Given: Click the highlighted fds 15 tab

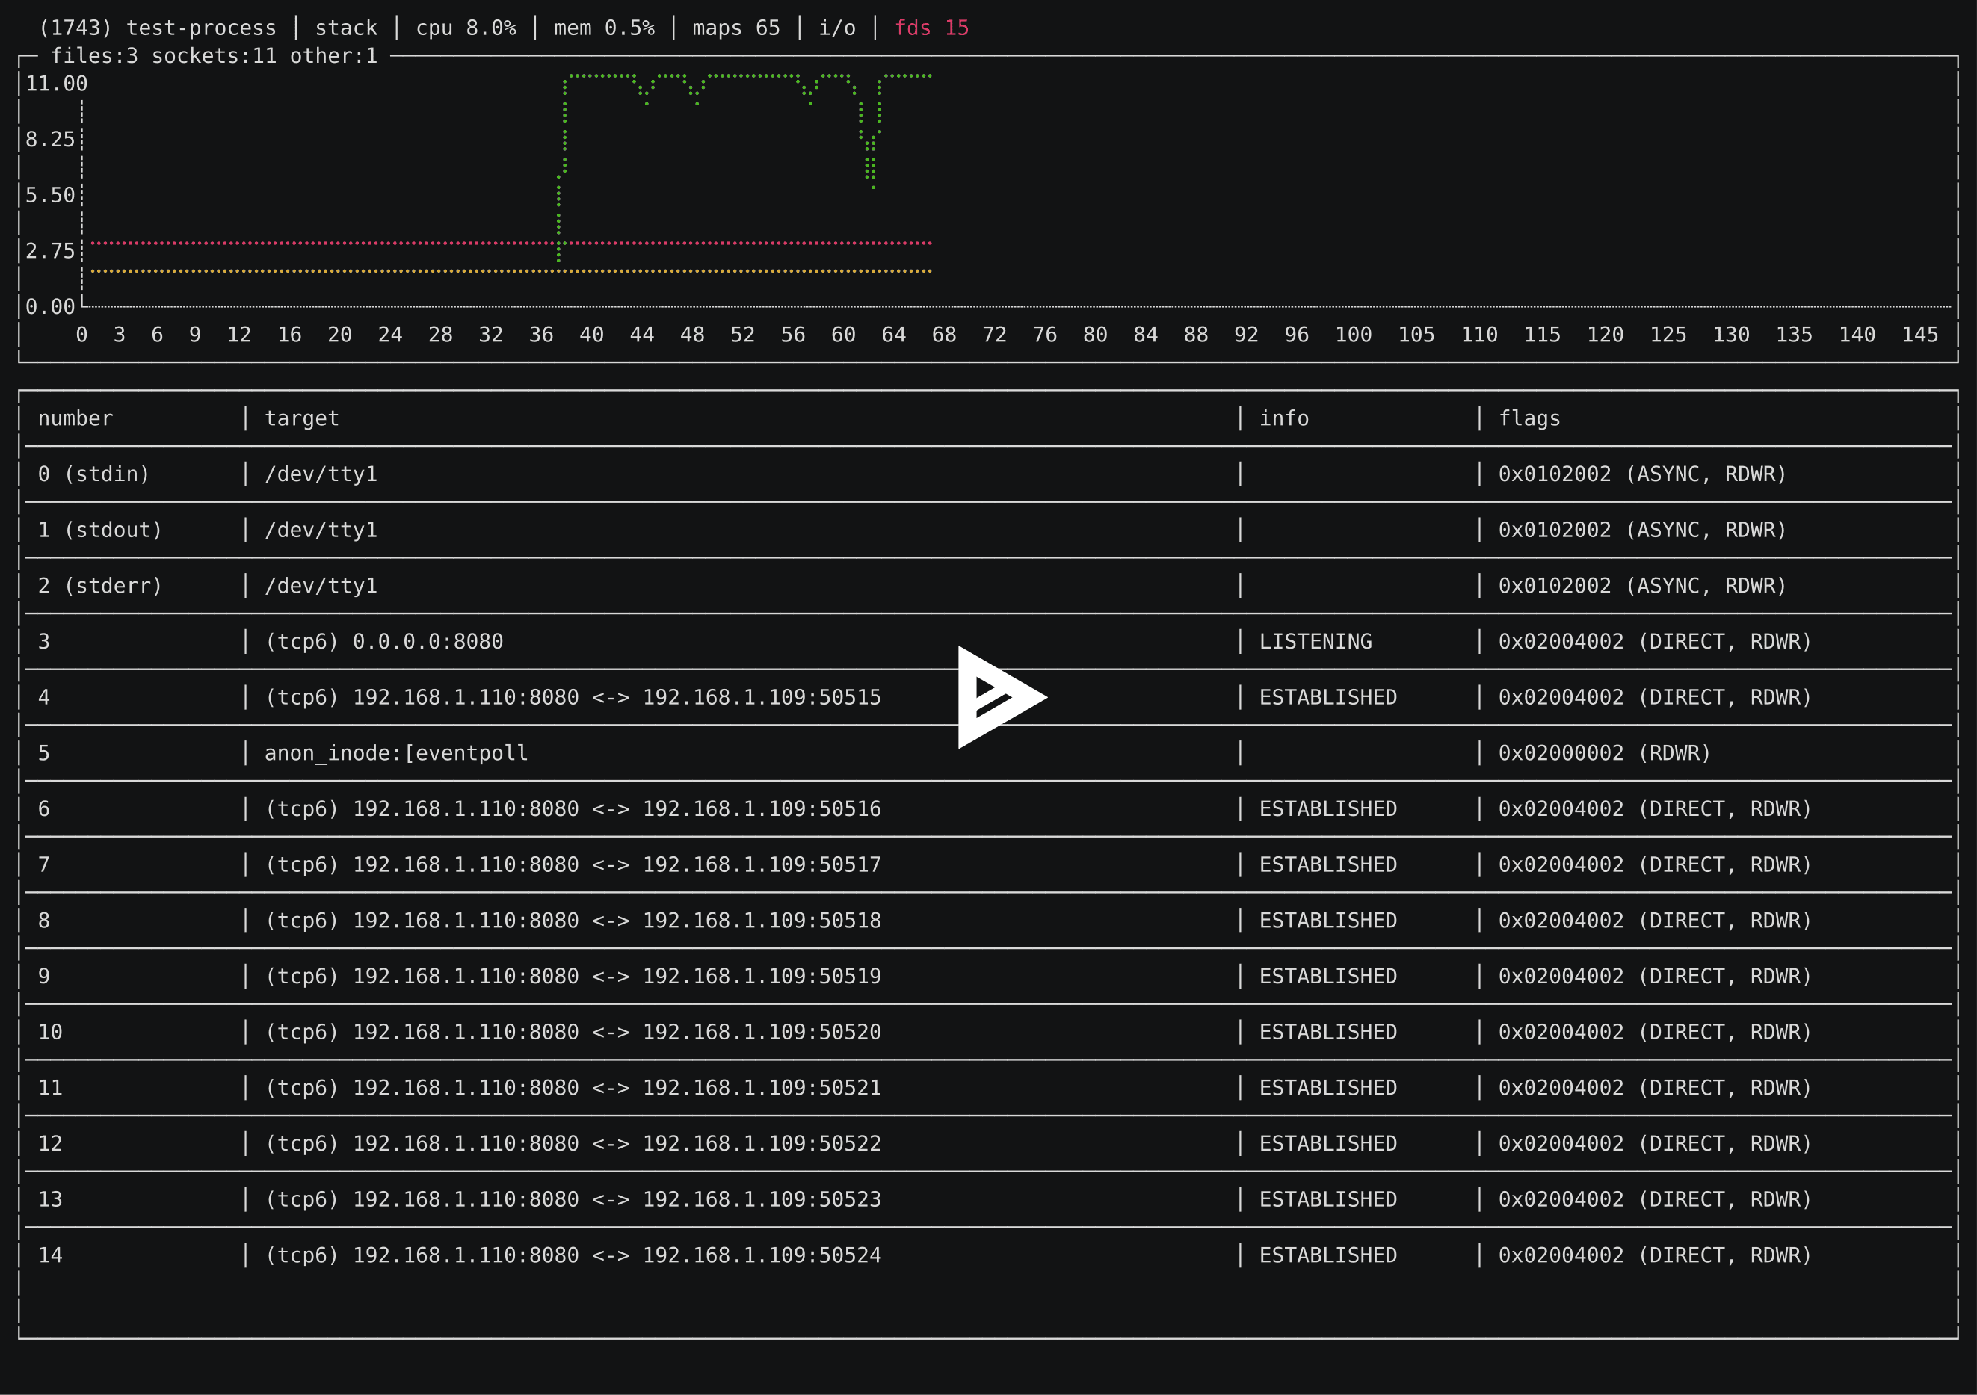Looking at the screenshot, I should point(931,28).
